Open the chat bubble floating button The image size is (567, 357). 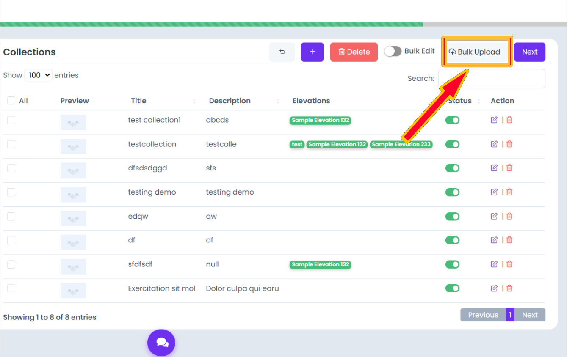coord(161,343)
